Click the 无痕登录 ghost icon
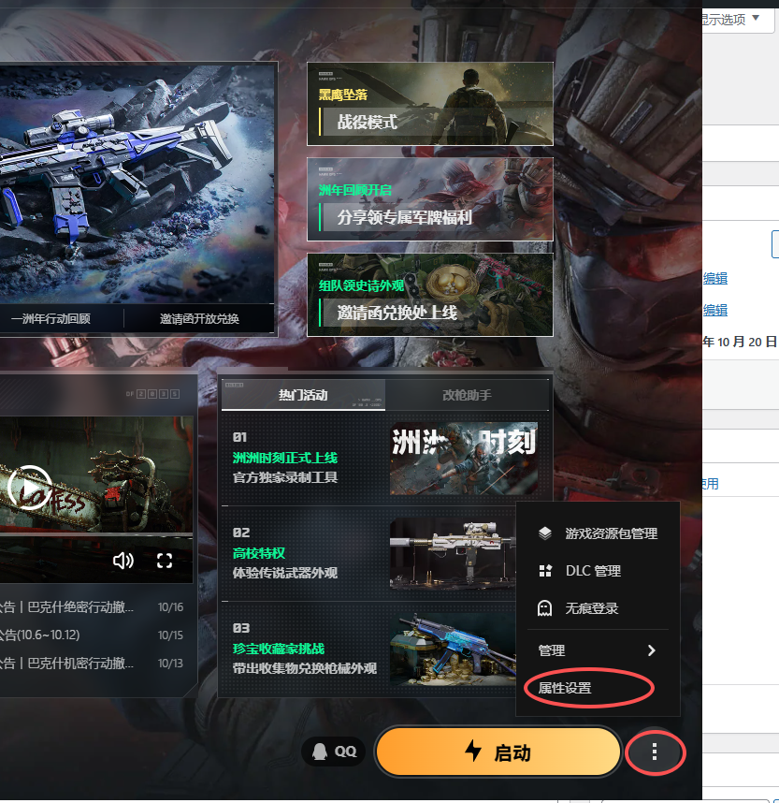Screen dimensions: 779x803 [546, 608]
